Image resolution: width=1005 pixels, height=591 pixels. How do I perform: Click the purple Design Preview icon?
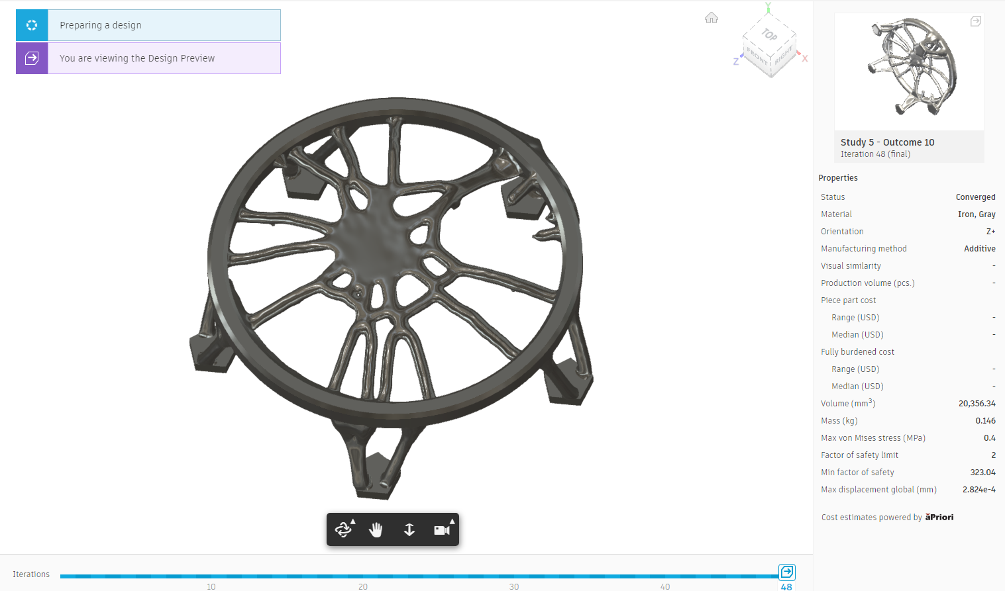click(32, 58)
